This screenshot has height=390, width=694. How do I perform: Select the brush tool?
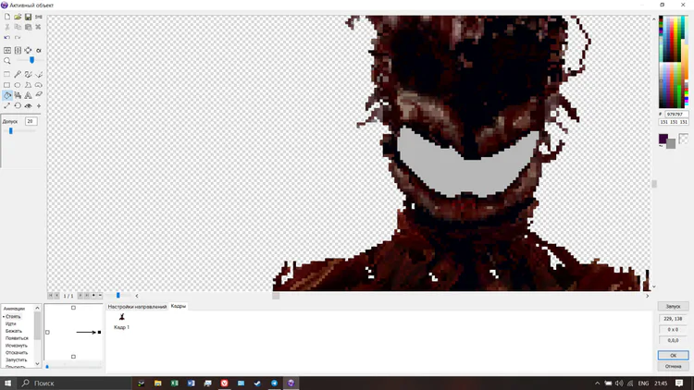pyautogui.click(x=28, y=74)
